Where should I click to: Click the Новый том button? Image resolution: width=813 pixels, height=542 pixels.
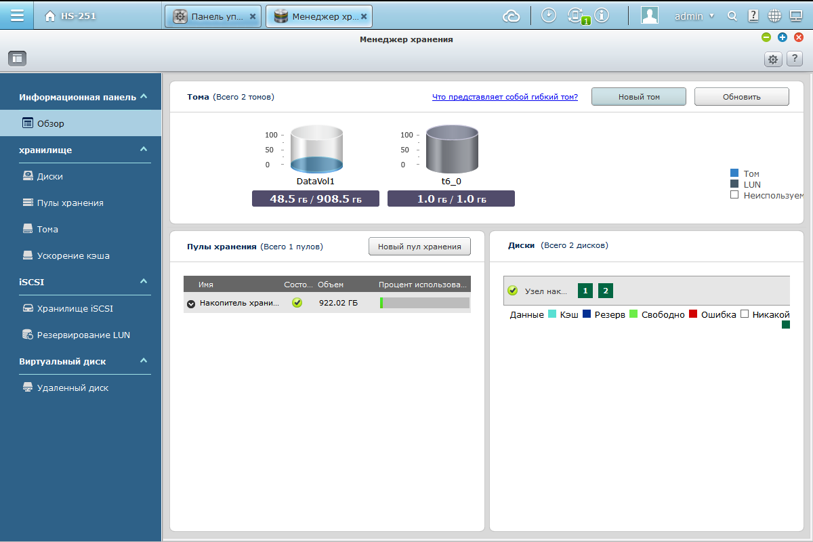[639, 97]
